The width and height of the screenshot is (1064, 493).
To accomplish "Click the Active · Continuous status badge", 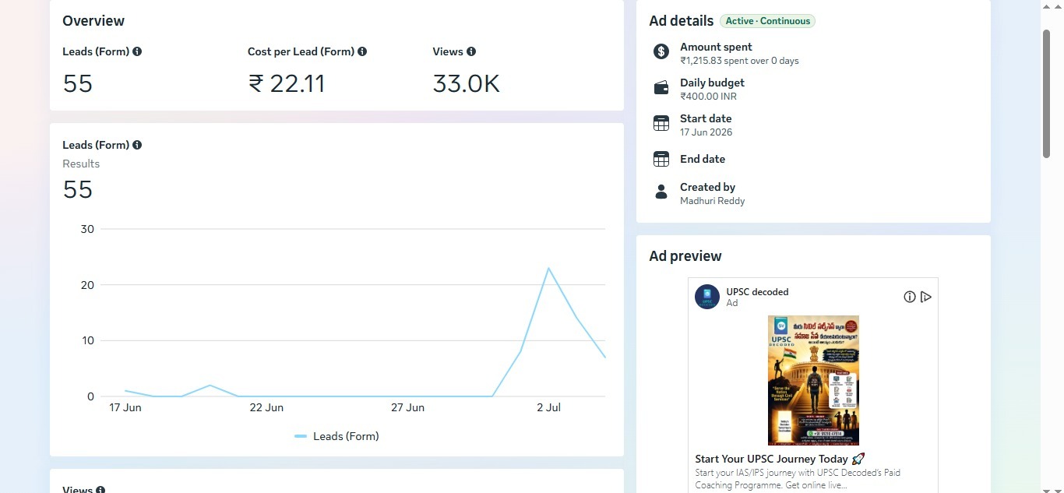I will tap(767, 21).
